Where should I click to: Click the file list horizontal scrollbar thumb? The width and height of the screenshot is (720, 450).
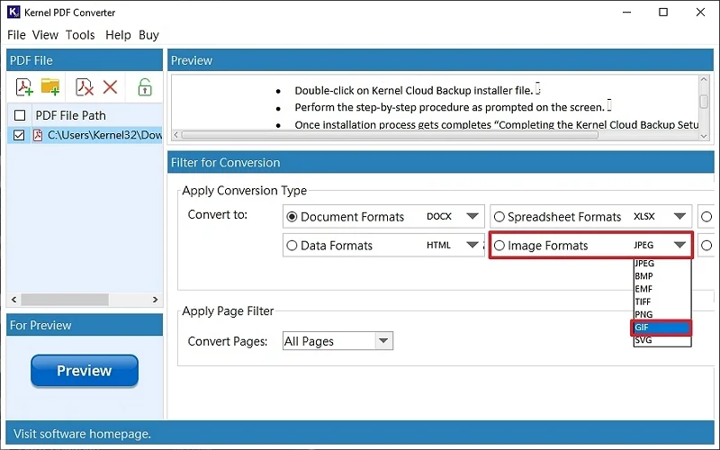(x=65, y=300)
